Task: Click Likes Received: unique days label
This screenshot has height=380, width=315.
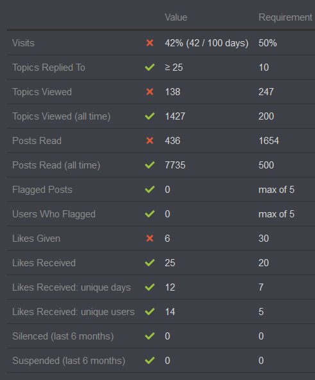Action: click(x=72, y=287)
